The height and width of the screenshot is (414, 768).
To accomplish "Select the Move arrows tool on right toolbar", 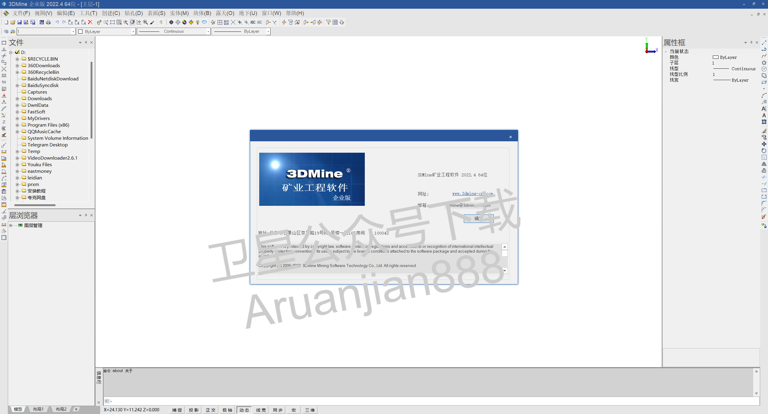I will pyautogui.click(x=764, y=144).
